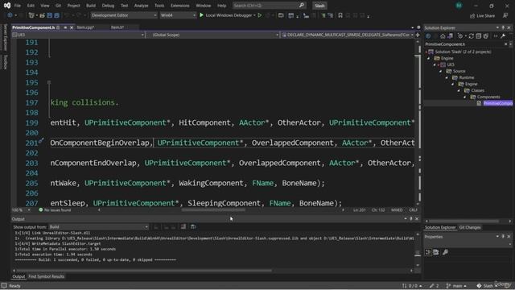Viewport: 515px width, 290px height.
Task: Toggle Auto Hide pin on Output panel
Action: pyautogui.click(x=411, y=218)
